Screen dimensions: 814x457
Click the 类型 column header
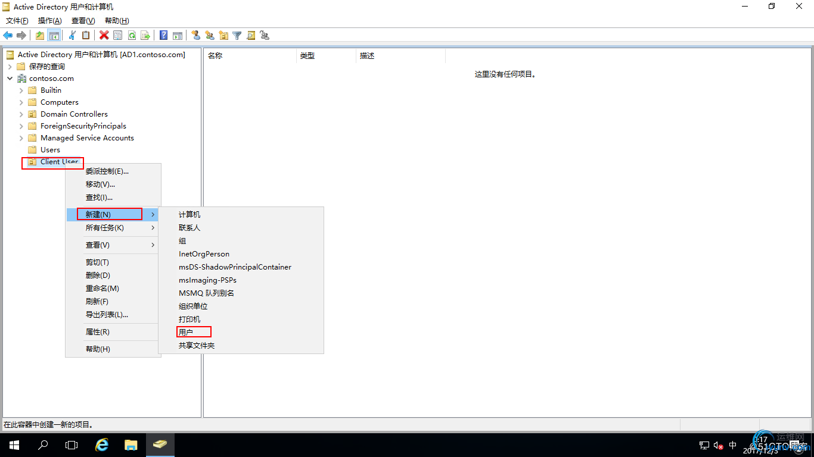326,56
